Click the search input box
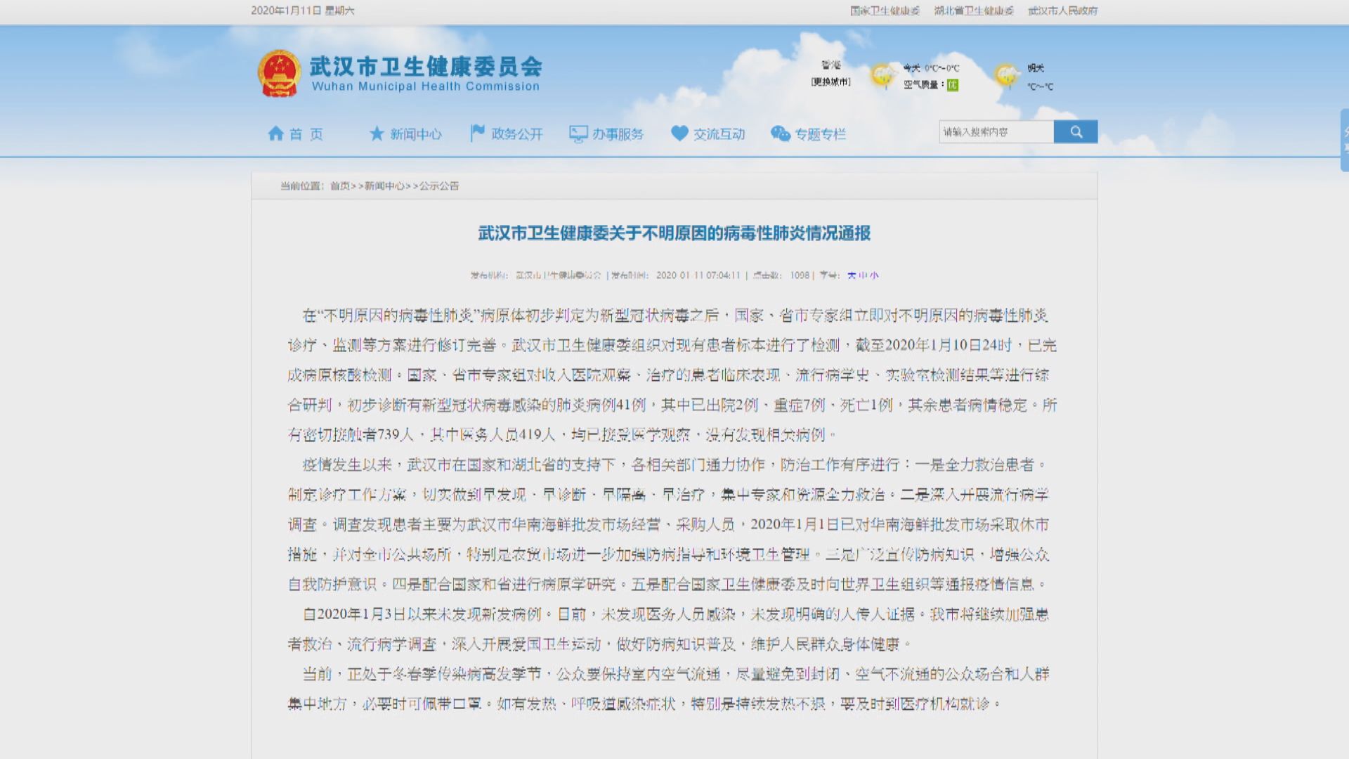 pyautogui.click(x=994, y=131)
